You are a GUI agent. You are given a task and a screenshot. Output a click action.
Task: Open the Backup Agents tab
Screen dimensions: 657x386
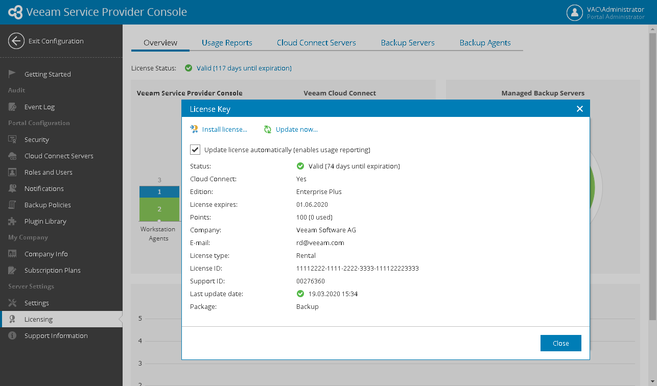485,43
